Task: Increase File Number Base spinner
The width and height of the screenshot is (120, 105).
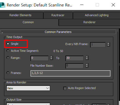Action: pyautogui.click(x=87, y=65)
